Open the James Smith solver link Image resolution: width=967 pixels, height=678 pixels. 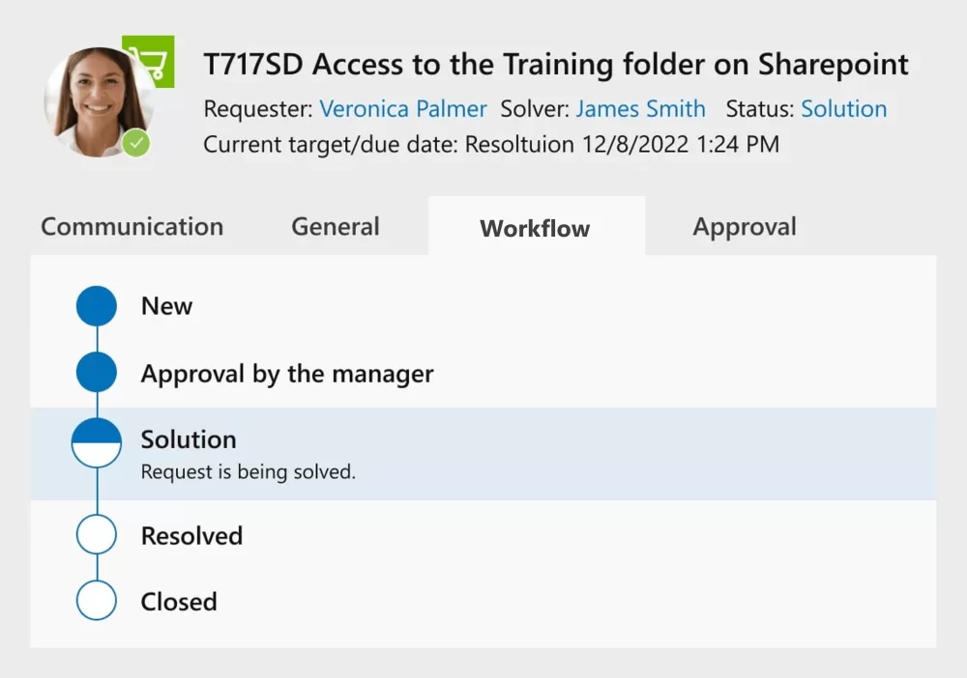[640, 109]
